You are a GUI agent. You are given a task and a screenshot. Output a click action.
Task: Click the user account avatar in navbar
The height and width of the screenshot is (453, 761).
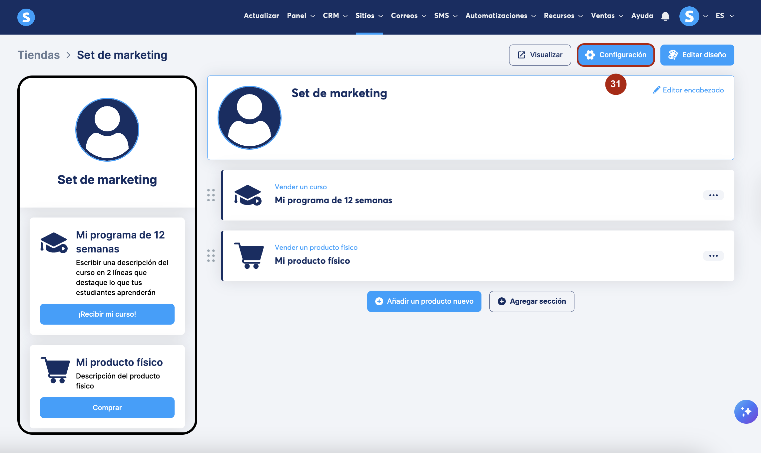pyautogui.click(x=689, y=16)
